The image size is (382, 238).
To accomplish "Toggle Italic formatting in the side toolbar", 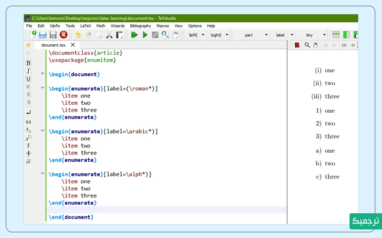I will coord(28,71).
